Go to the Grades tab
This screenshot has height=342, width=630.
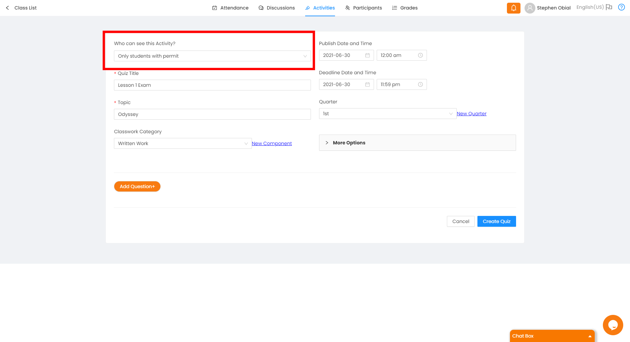(x=405, y=8)
